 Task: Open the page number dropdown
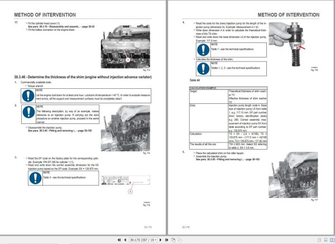(156, 240)
